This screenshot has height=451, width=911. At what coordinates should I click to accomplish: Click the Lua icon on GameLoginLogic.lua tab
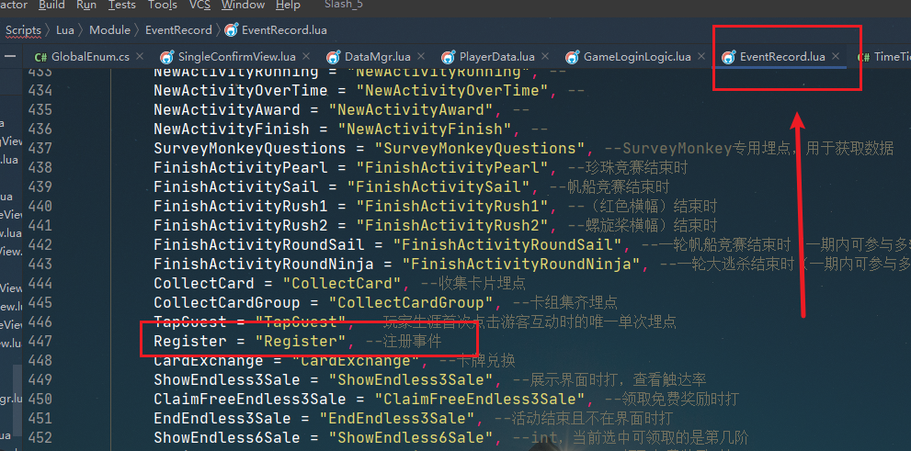pyautogui.click(x=573, y=57)
